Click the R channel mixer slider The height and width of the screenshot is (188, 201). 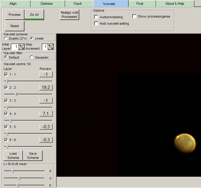[x=13, y=171]
